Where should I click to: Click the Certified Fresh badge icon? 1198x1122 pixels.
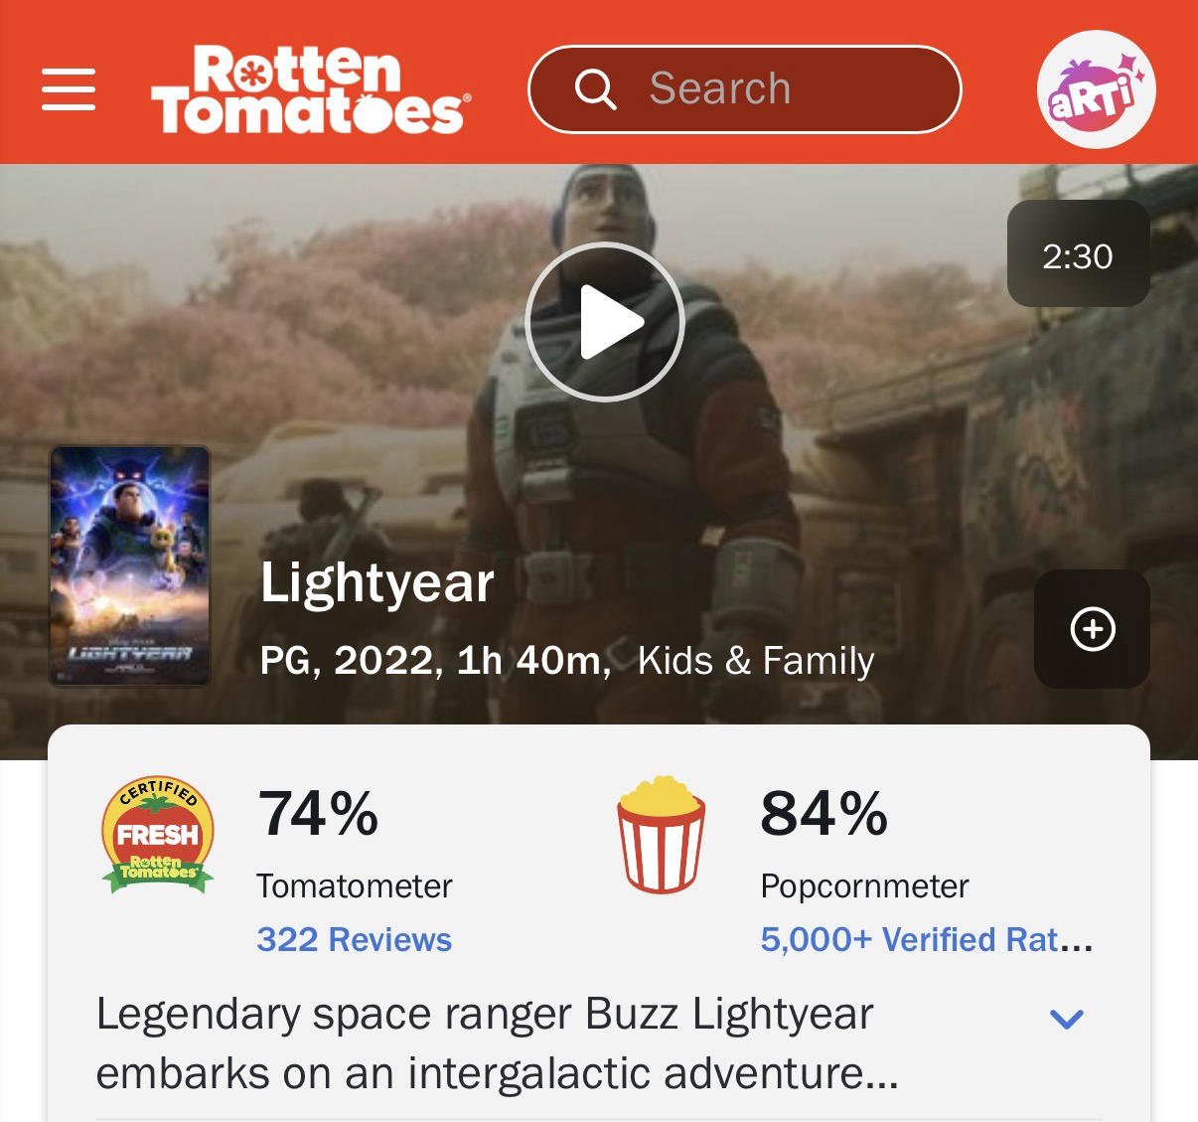pyautogui.click(x=158, y=835)
